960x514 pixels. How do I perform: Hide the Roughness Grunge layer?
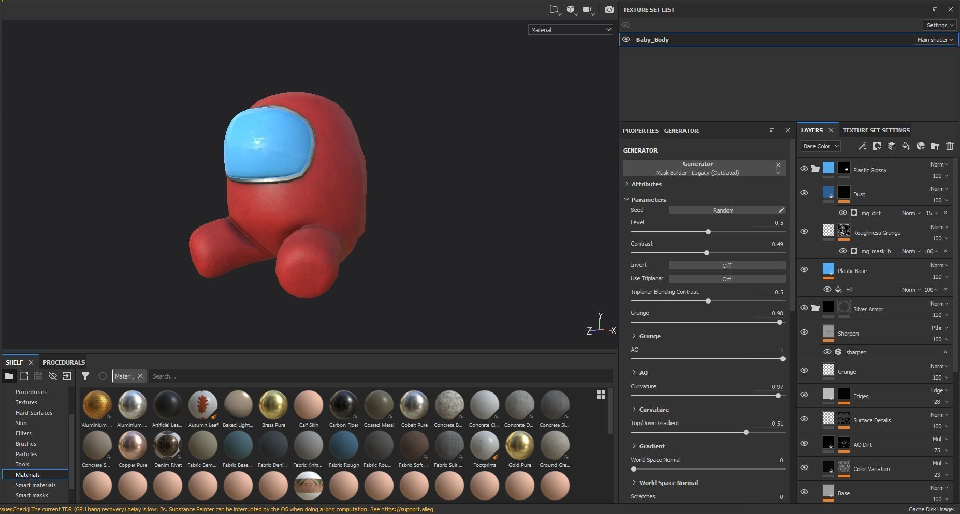804,231
